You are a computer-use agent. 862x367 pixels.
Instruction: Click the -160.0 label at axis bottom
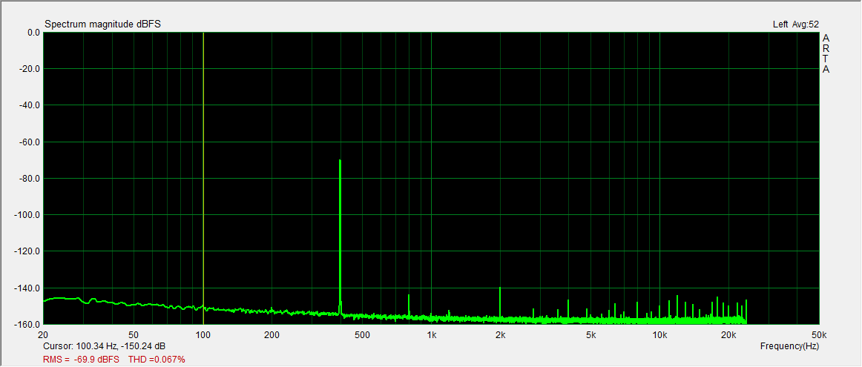coord(27,325)
